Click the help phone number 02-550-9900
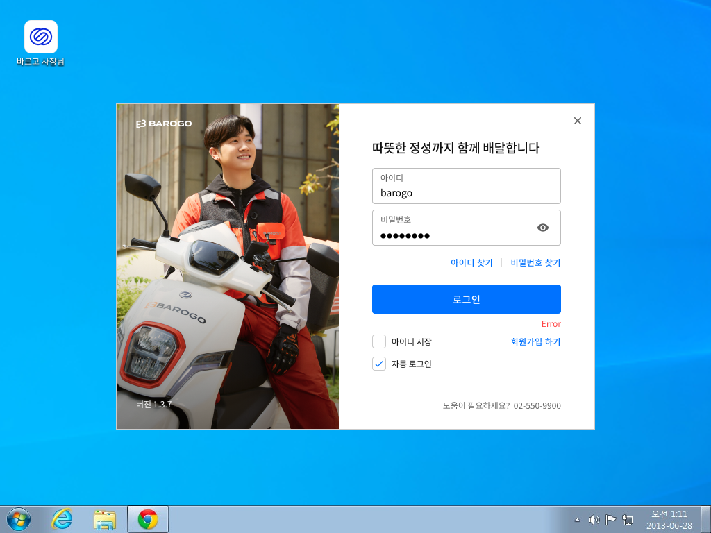 537,405
